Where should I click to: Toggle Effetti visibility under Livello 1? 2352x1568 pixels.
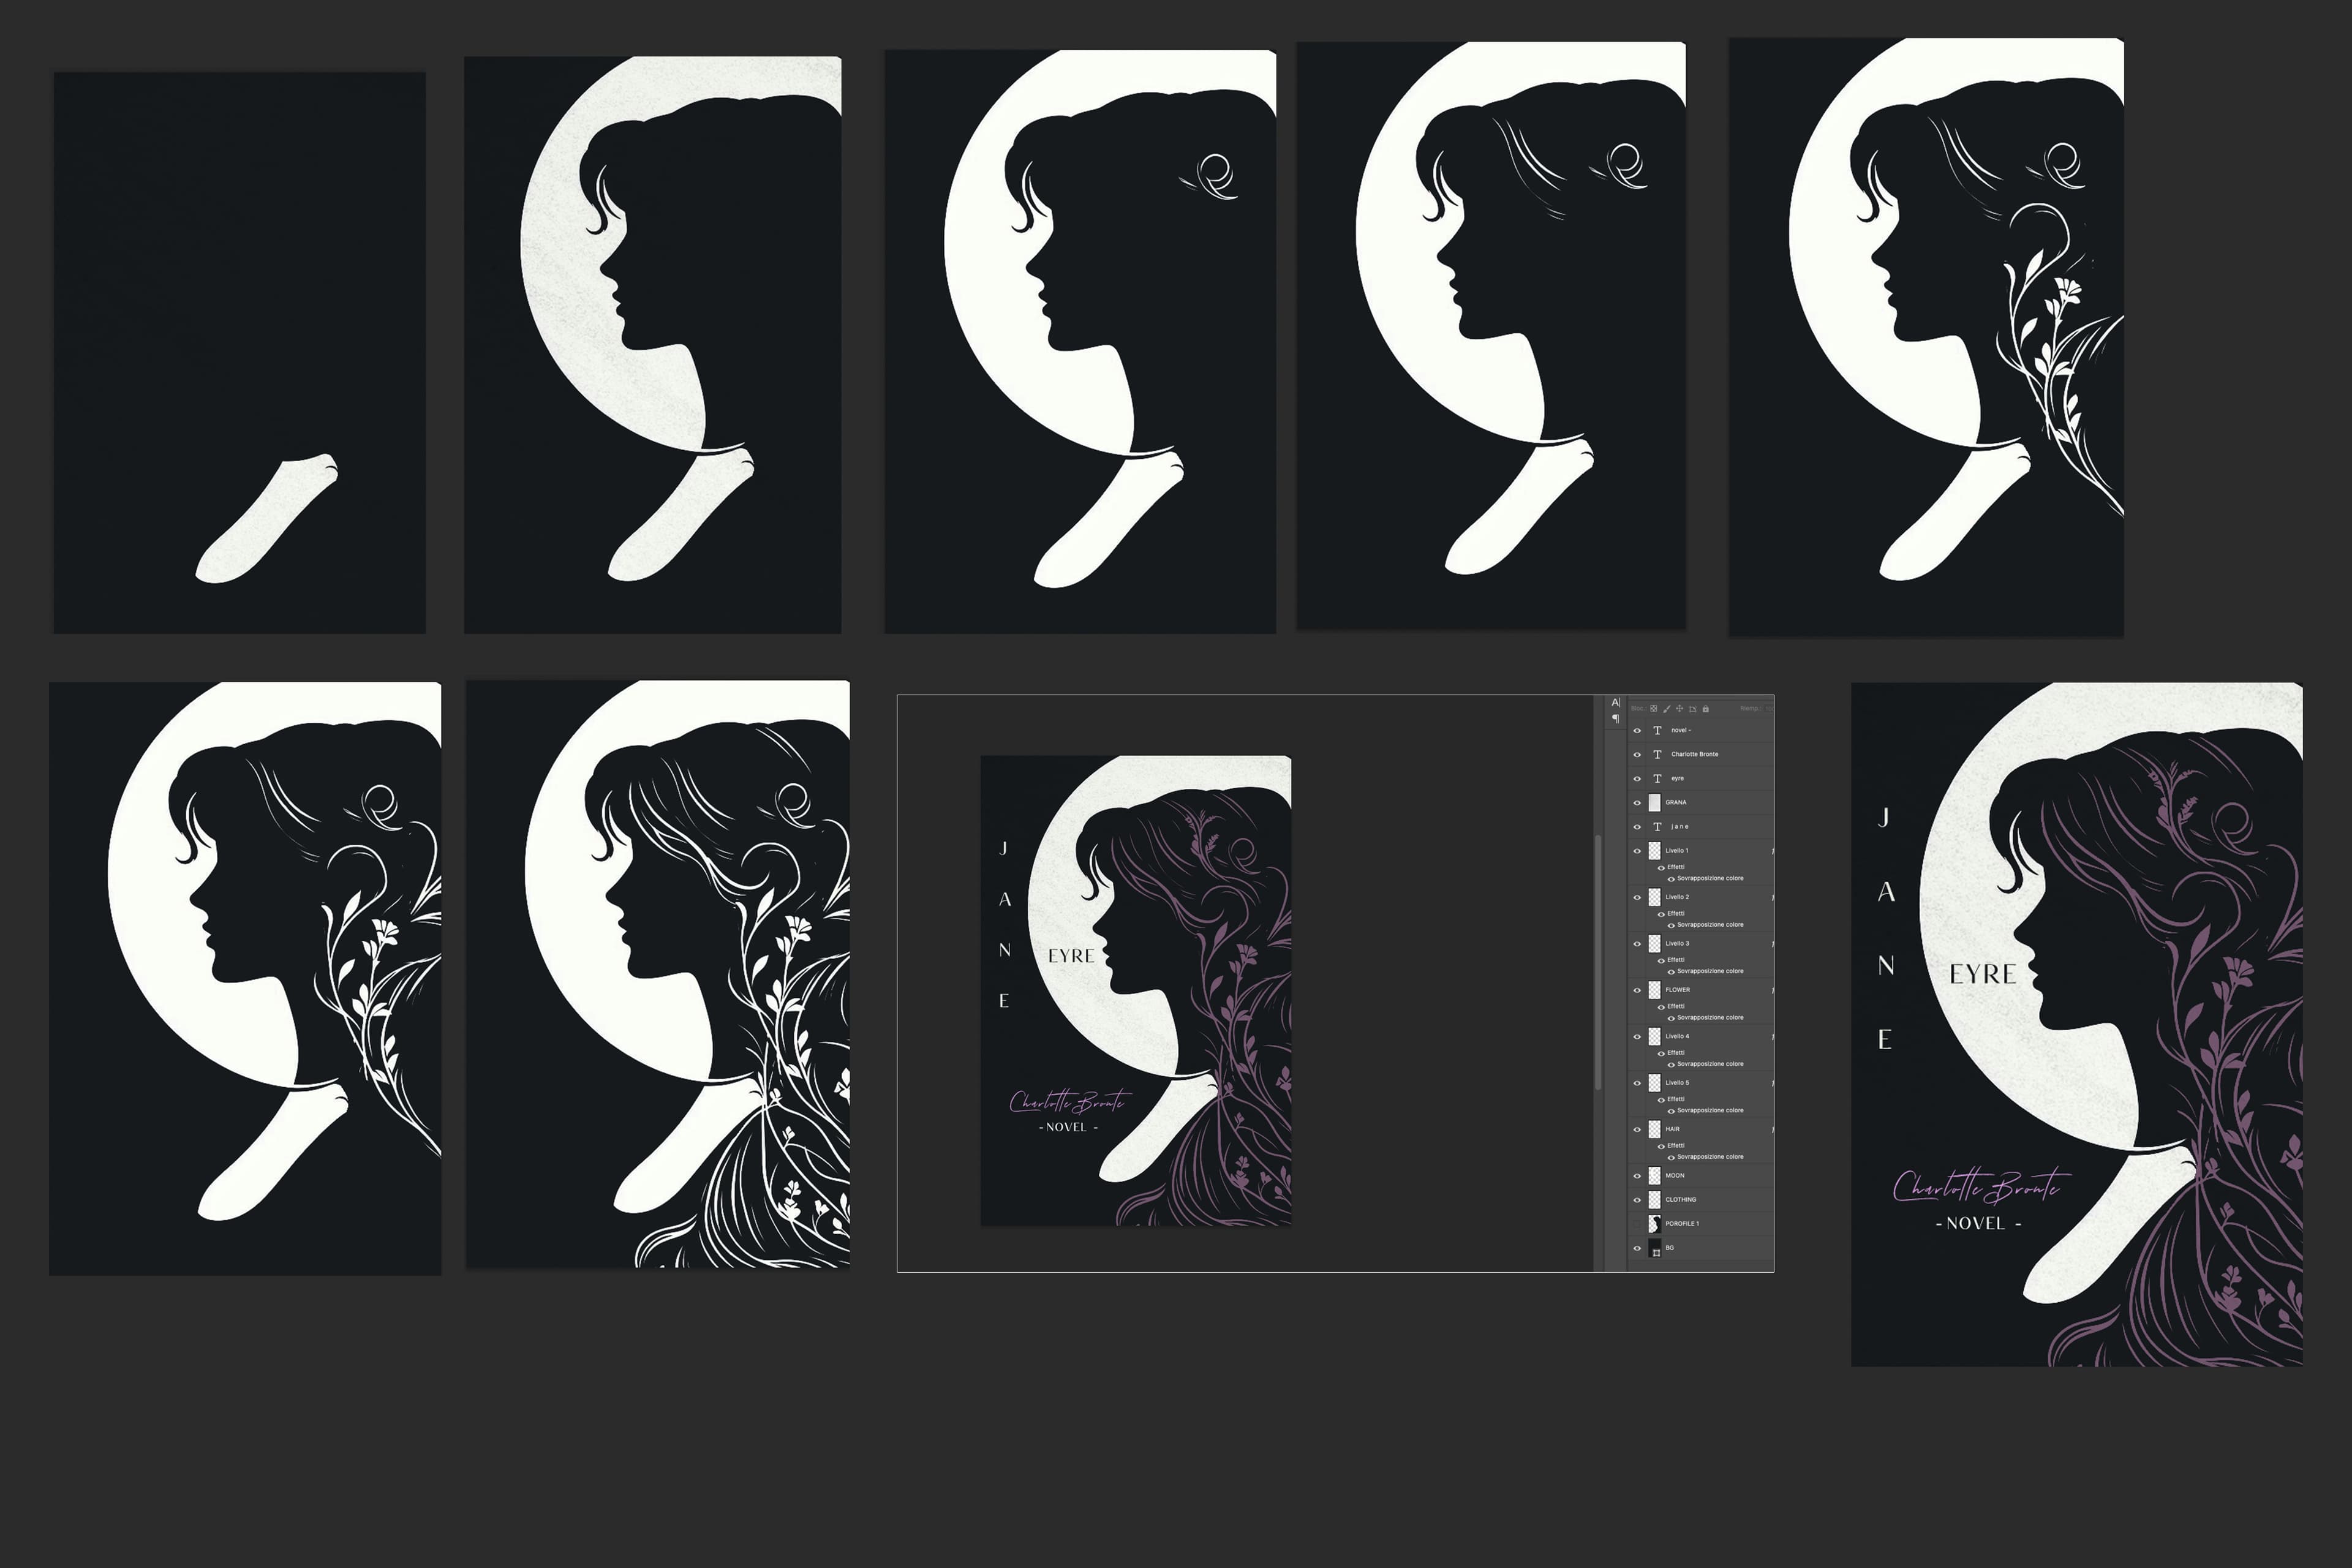pos(1661,868)
